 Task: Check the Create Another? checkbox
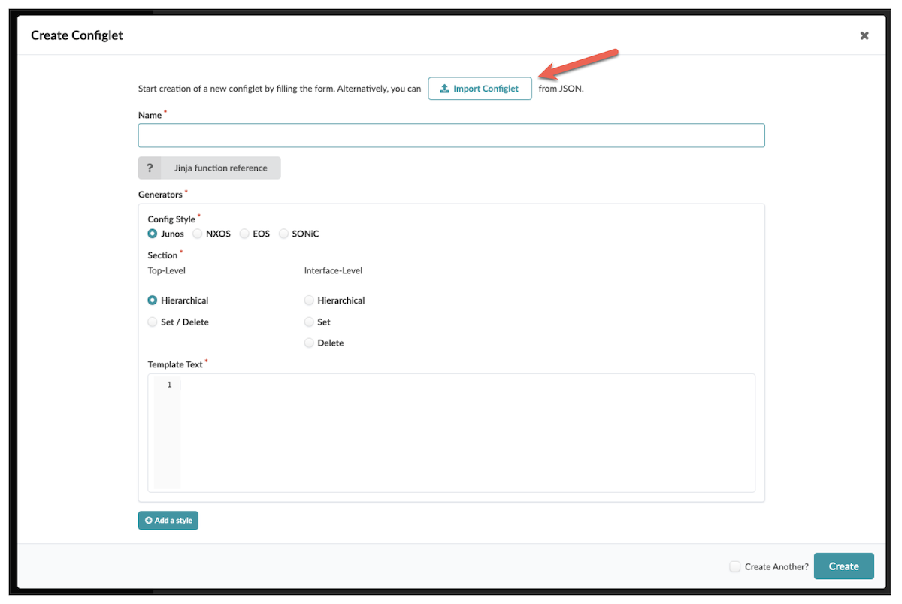click(x=734, y=566)
